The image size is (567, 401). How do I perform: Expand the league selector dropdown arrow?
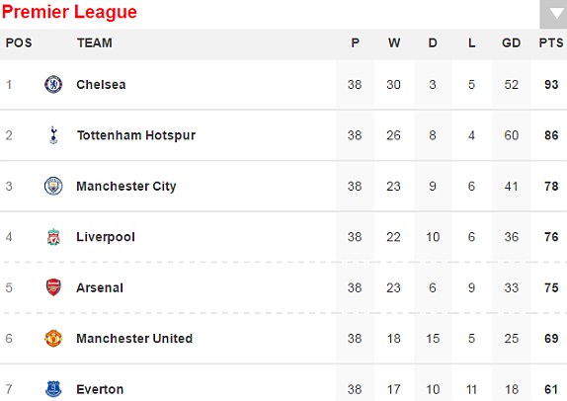(553, 14)
